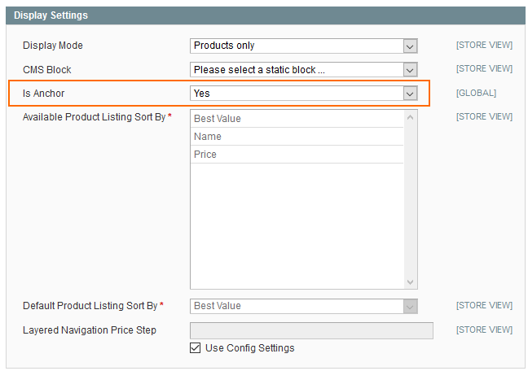Select Best Value in sort list

click(x=297, y=119)
